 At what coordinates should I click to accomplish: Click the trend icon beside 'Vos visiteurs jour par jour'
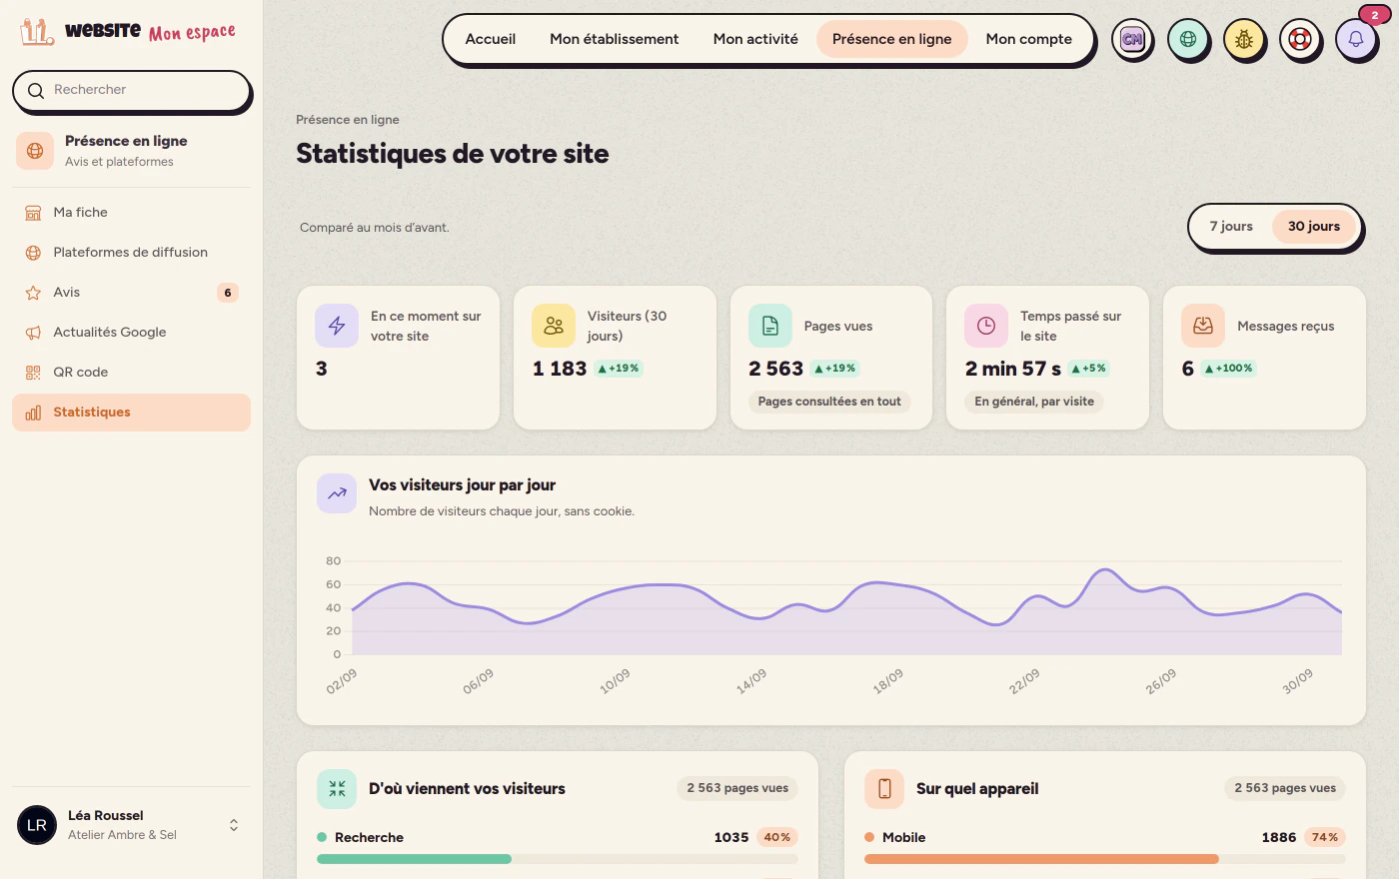337,493
